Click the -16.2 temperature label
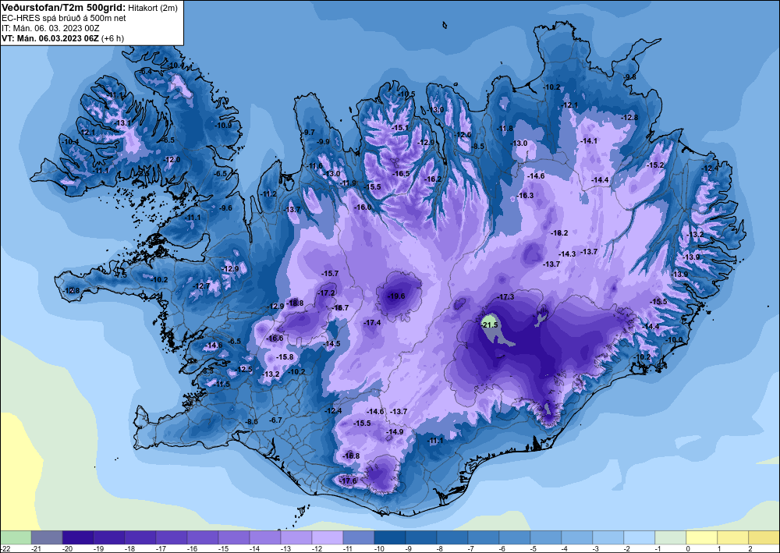 click(x=433, y=179)
